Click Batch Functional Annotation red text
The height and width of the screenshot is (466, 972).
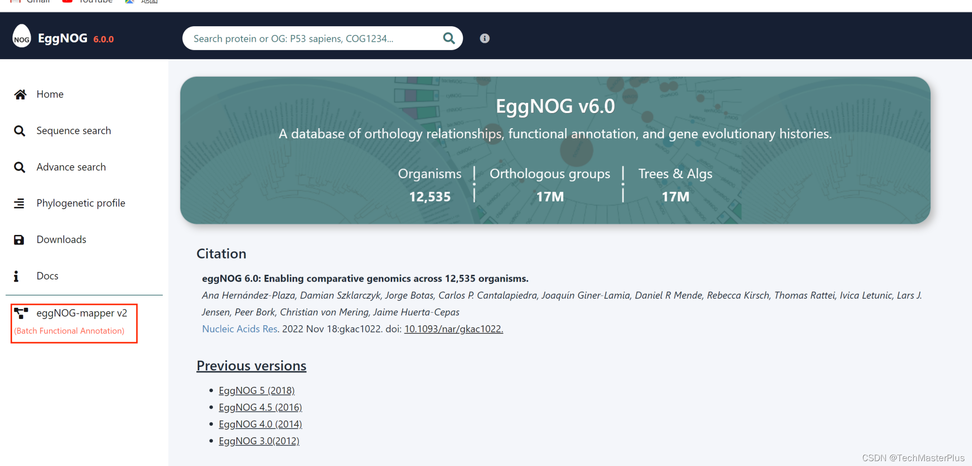[69, 331]
